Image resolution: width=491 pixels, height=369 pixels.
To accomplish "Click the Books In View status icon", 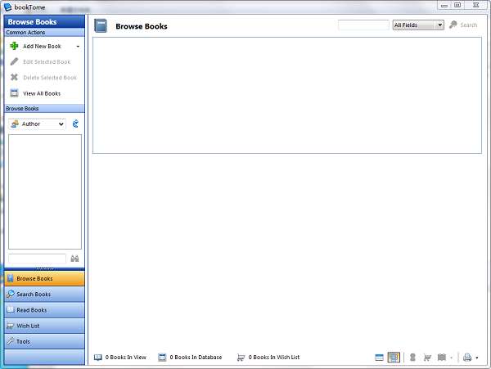I will (98, 357).
